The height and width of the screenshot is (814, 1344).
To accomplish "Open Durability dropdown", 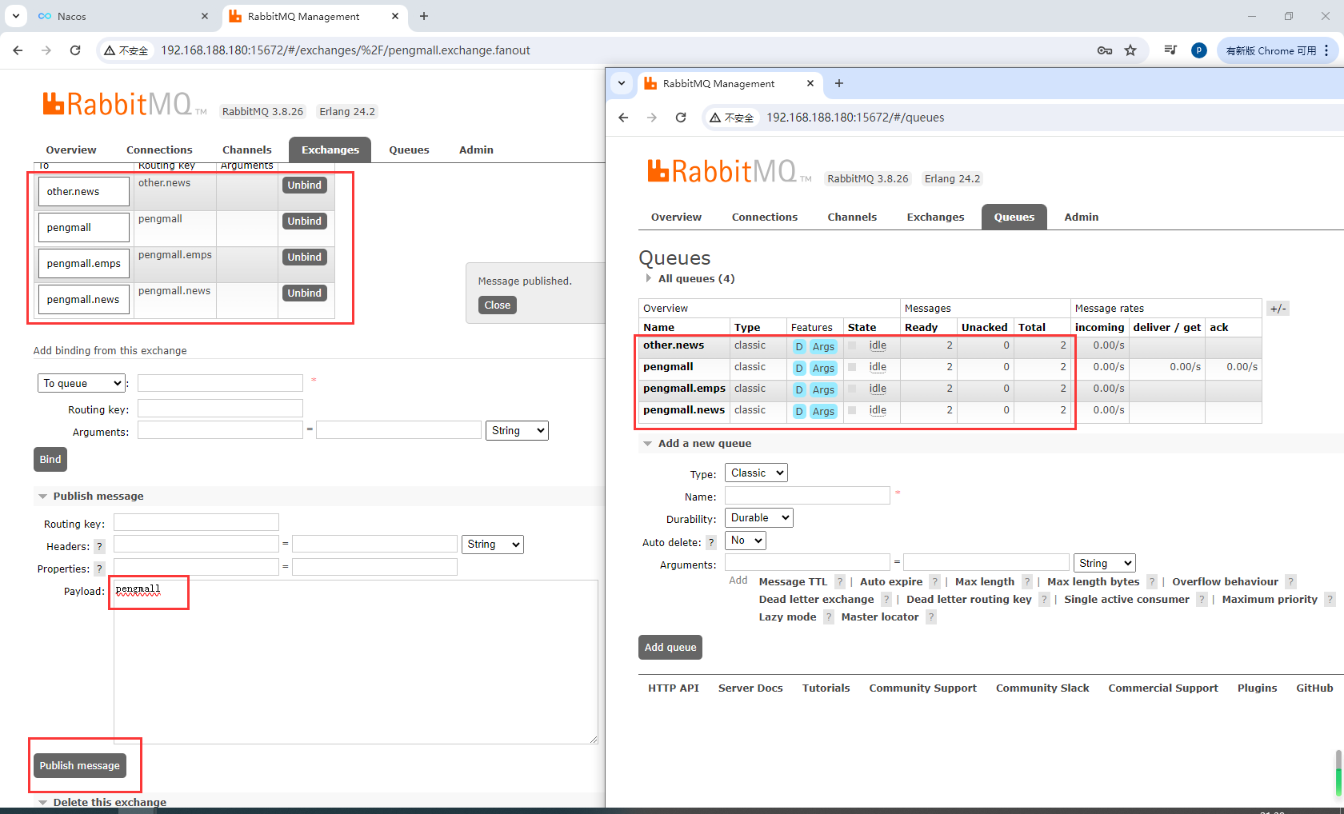I will pos(759,517).
